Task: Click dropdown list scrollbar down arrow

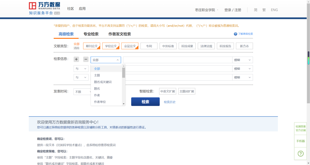Action: point(123,104)
